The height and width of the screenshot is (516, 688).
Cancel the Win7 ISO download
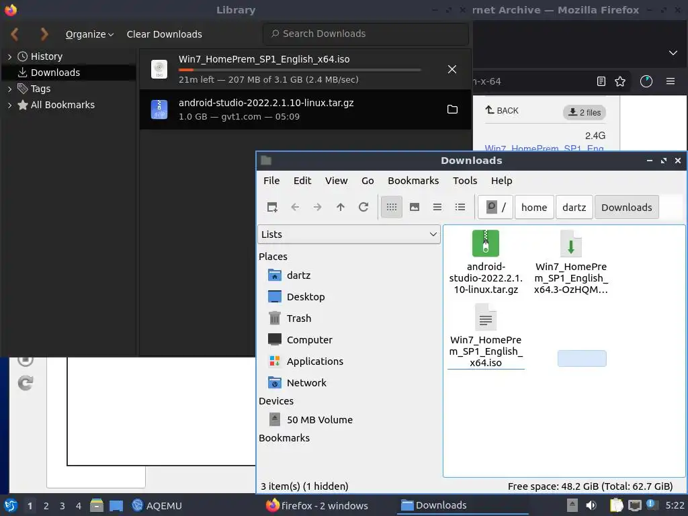452,69
